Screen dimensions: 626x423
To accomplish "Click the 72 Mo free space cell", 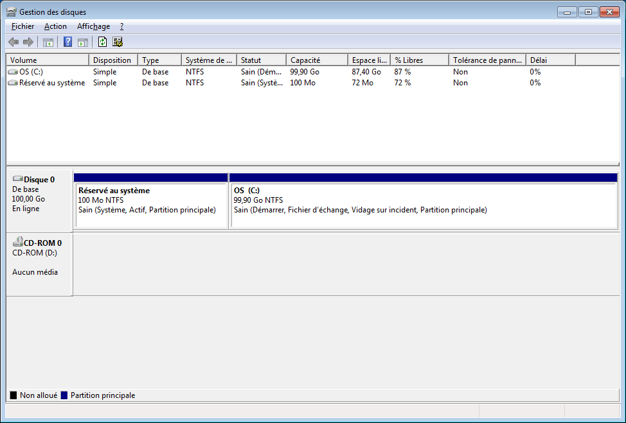I will click(362, 83).
